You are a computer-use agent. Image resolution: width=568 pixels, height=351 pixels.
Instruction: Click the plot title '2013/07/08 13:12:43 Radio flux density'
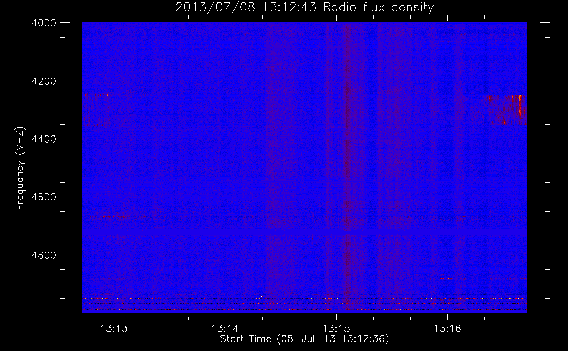click(x=304, y=7)
